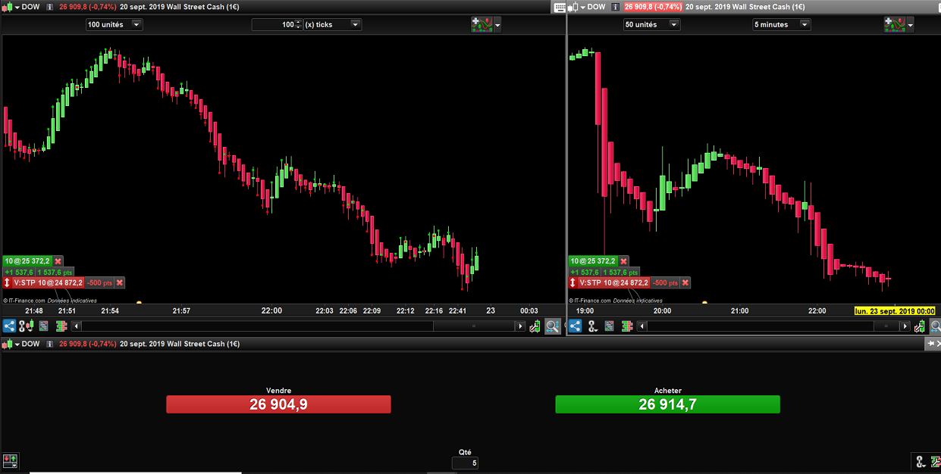Click the V:STP 10 @ 24 872,2 label on the tick chart
The width and height of the screenshot is (941, 474).
coord(48,282)
